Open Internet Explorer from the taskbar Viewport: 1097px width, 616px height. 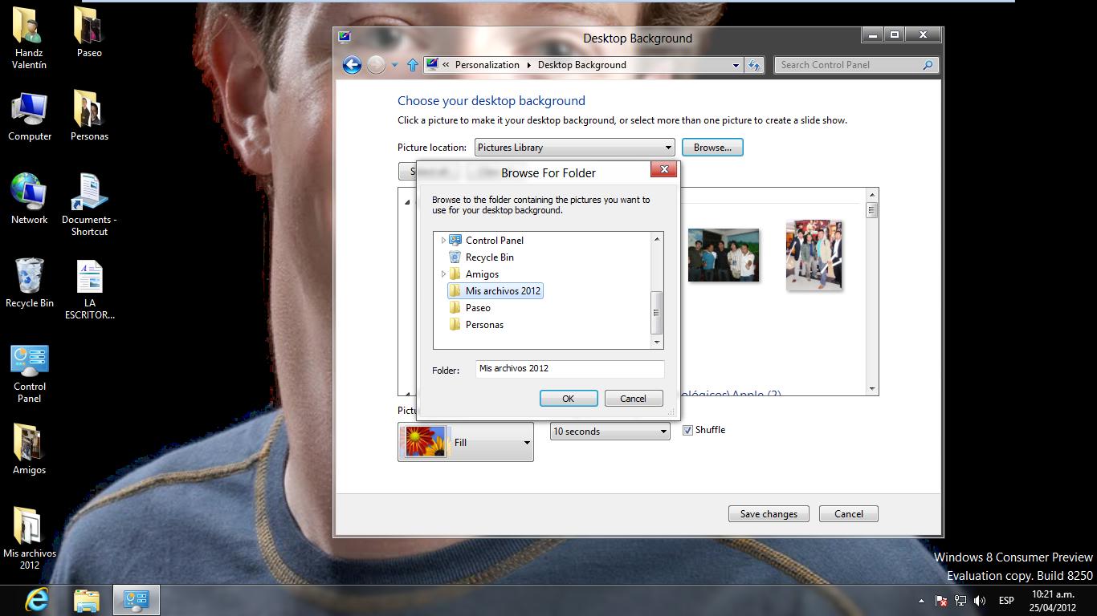click(37, 599)
